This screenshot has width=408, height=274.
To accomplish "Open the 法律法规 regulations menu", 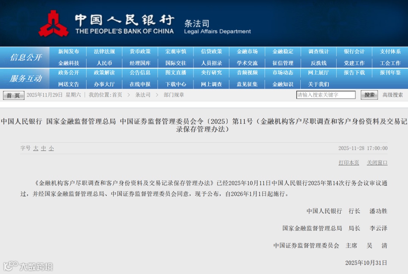I will (x=104, y=52).
